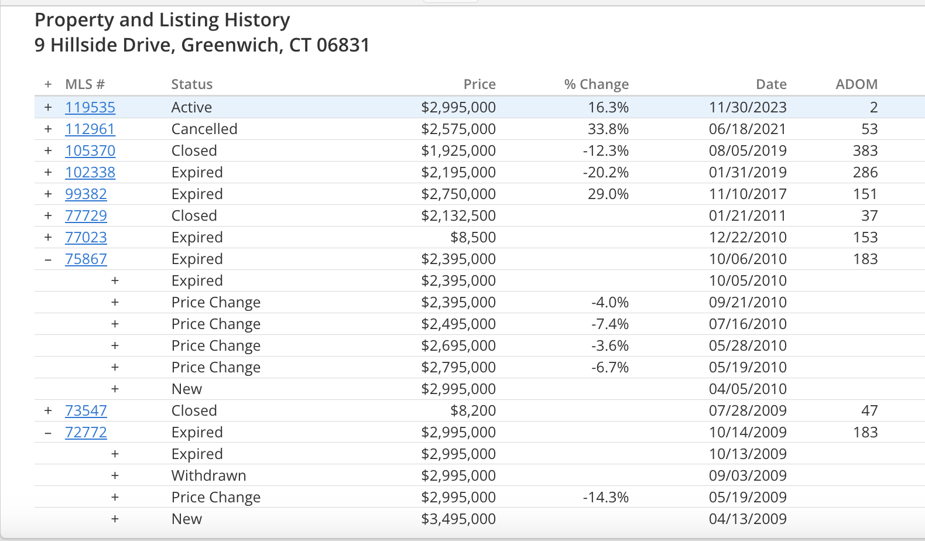Click the Status column header
The image size is (925, 541).
pos(192,84)
